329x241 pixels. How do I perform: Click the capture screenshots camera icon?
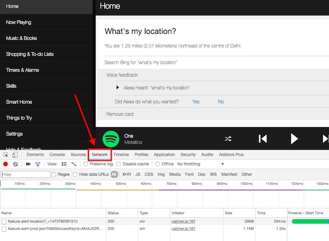click(28, 164)
